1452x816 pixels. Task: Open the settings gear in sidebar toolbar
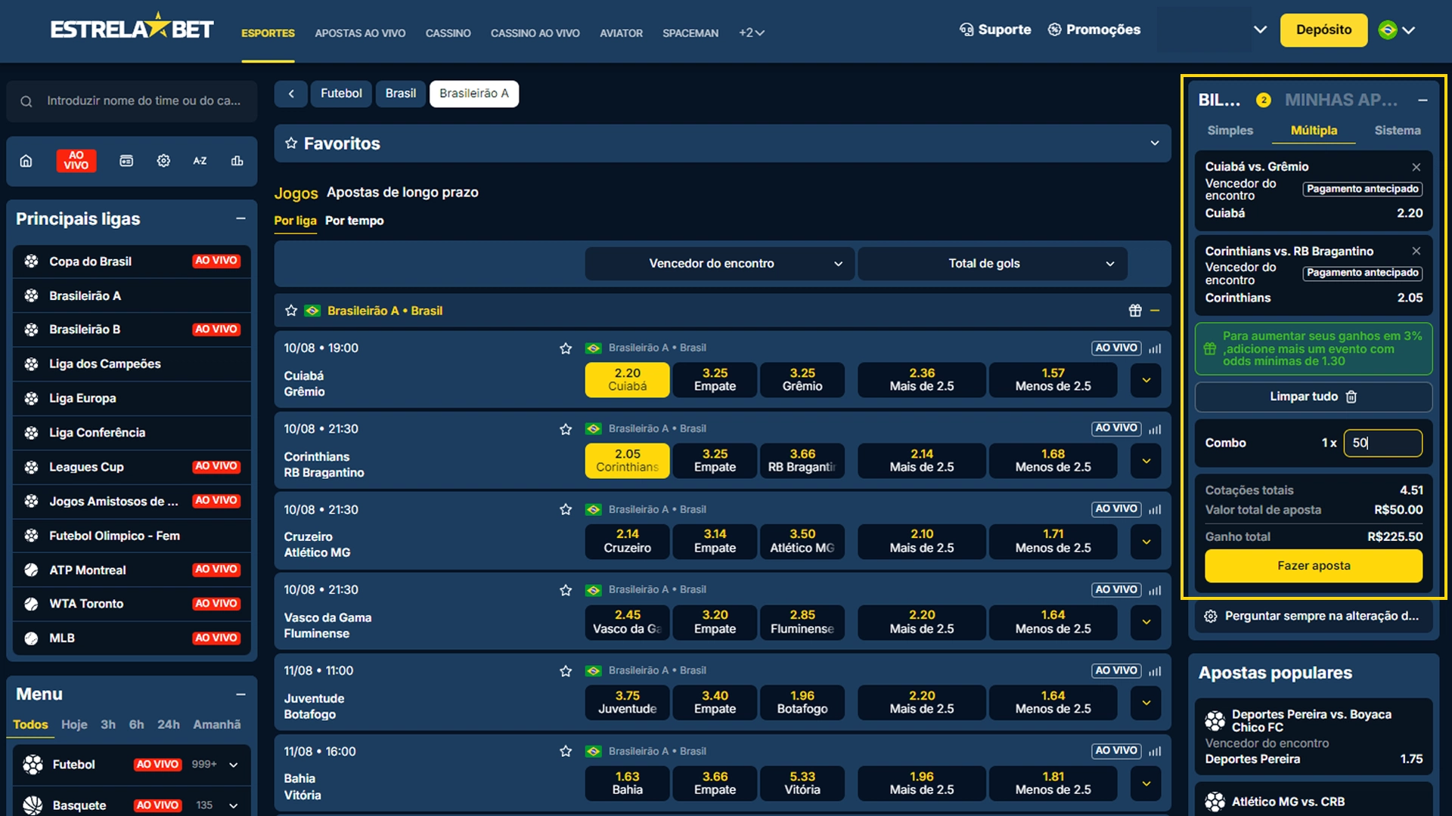163,161
